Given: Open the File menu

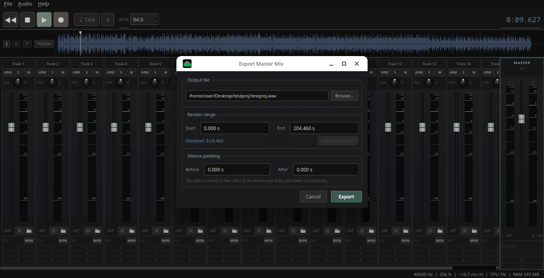Looking at the screenshot, I should click(8, 4).
